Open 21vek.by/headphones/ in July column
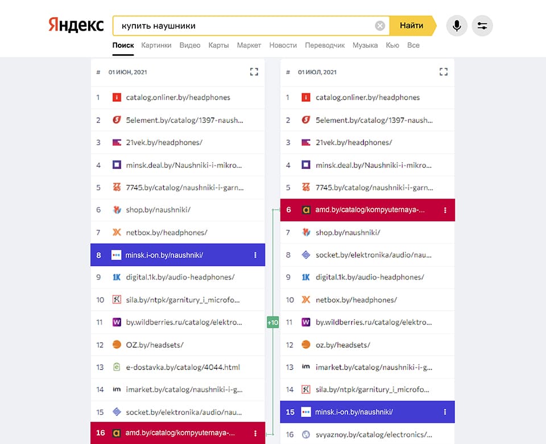Viewport: 546px width, 444px height. 354,142
